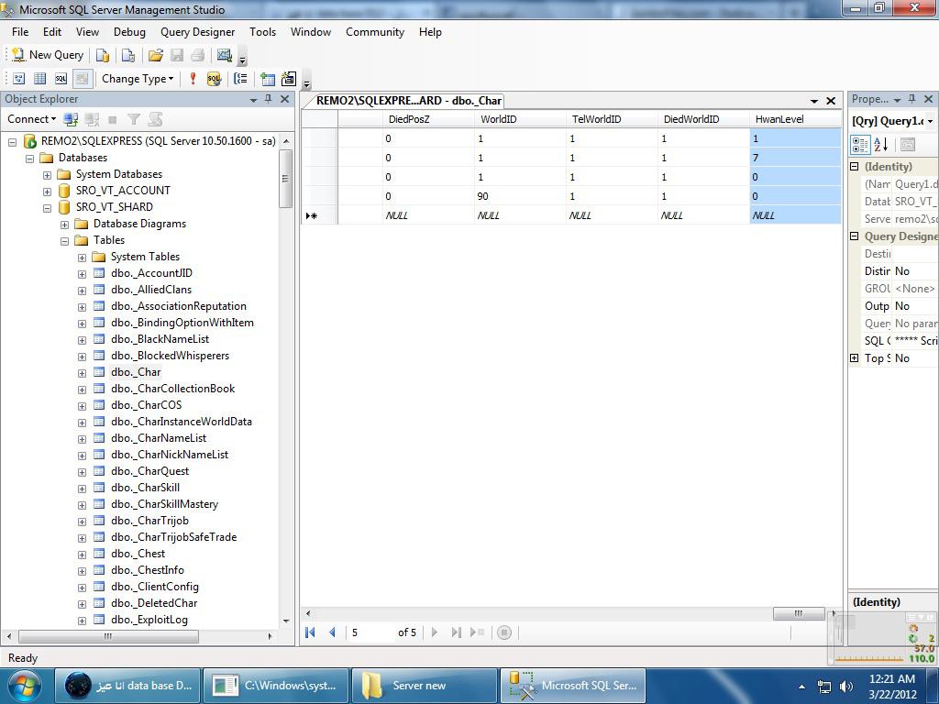Image resolution: width=939 pixels, height=704 pixels.
Task: Select dbo._ExploitLog table
Action: [149, 620]
